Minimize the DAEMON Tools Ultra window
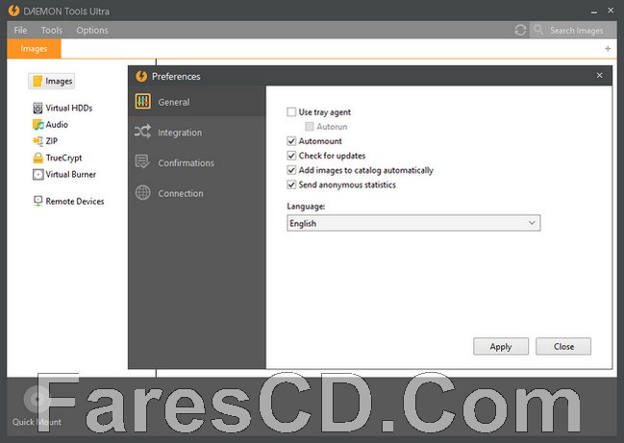The image size is (624, 443). point(594,12)
